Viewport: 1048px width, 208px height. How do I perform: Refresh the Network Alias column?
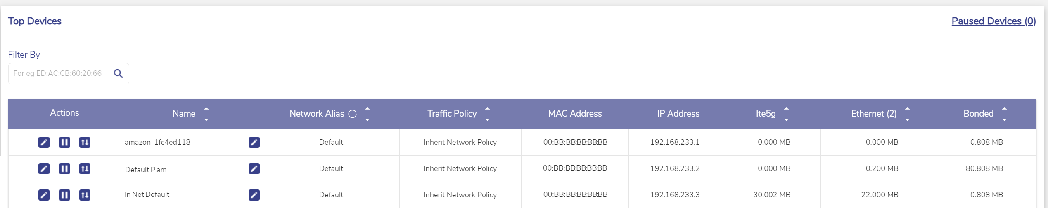pos(352,114)
